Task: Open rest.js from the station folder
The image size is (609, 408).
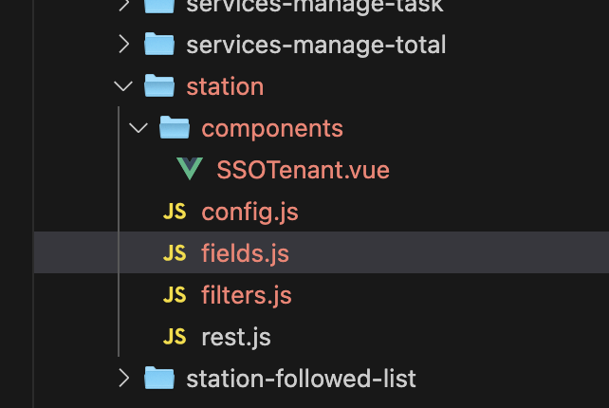Action: click(x=236, y=337)
